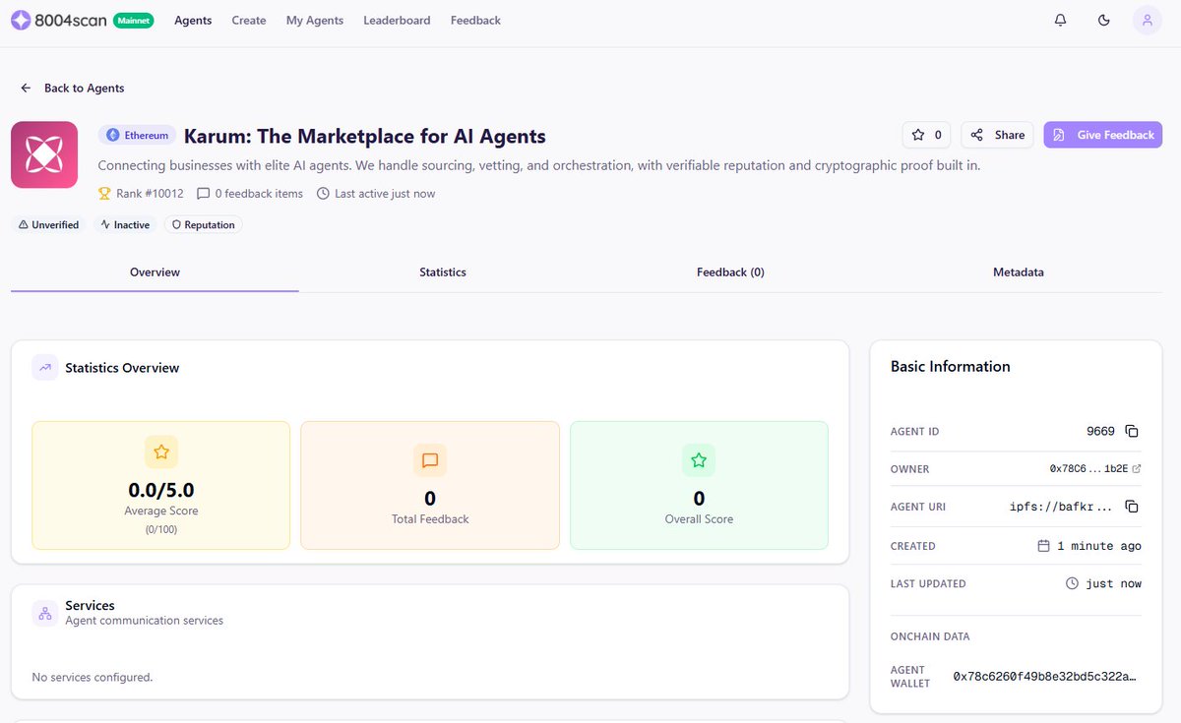The image size is (1181, 723).
Task: Switch to the Metadata tab
Action: click(1019, 272)
